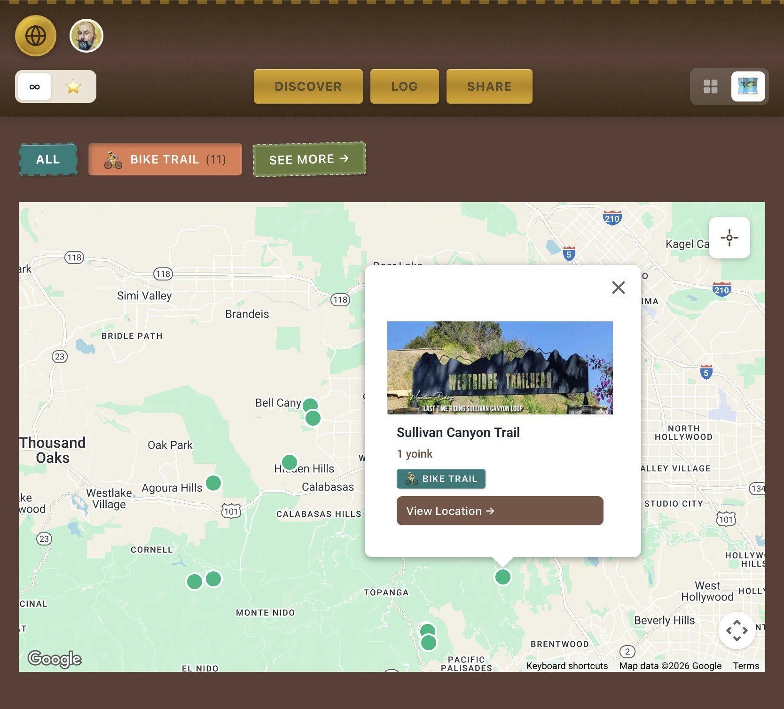Select the map marker below the popup
This screenshot has width=784, height=709.
click(503, 577)
